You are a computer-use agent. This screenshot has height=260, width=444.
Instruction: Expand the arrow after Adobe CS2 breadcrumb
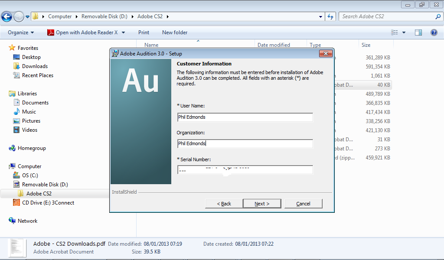168,16
